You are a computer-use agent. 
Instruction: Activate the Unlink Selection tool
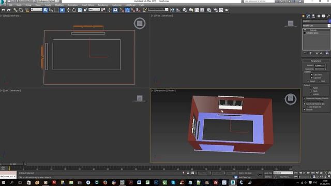[x=21, y=10]
